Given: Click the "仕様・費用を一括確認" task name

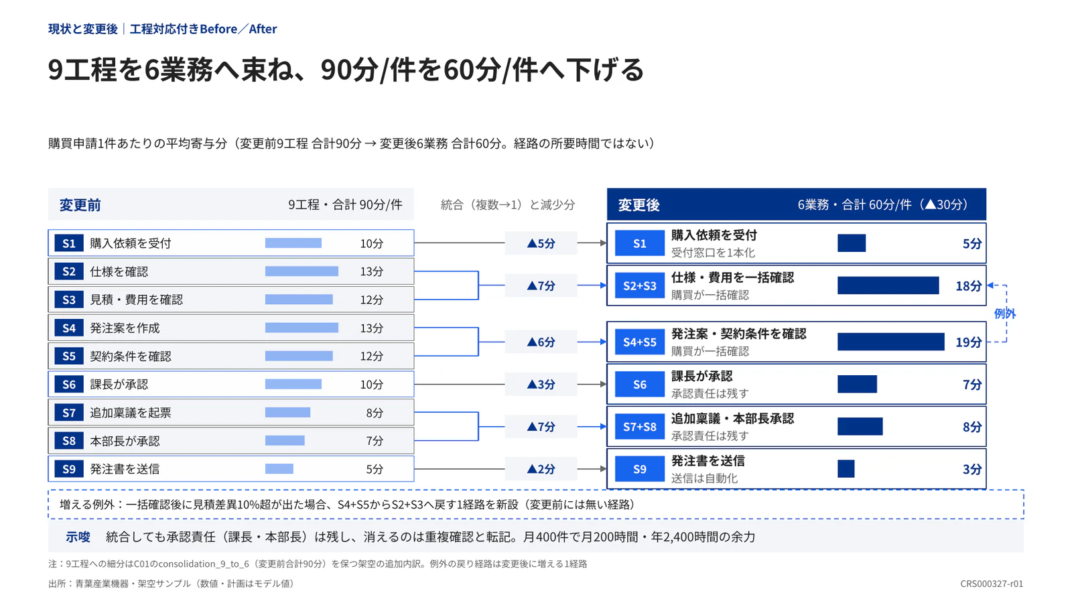Looking at the screenshot, I should pyautogui.click(x=732, y=277).
